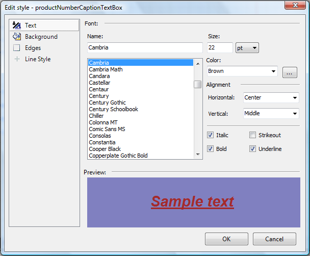Open the Horizontal alignment dropdown
Viewport: 310px width, 256px height.
click(x=271, y=97)
